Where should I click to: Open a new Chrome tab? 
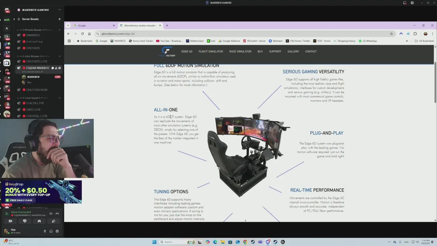tap(167, 25)
